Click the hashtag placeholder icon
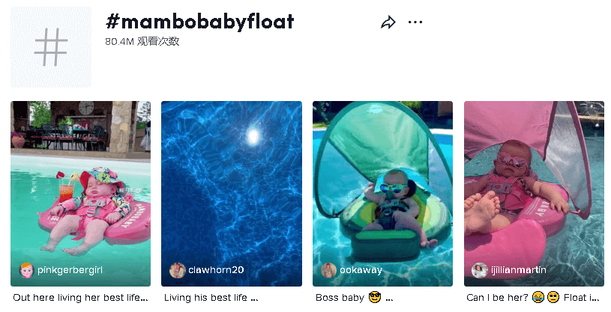Image resolution: width=611 pixels, height=312 pixels. tap(50, 48)
